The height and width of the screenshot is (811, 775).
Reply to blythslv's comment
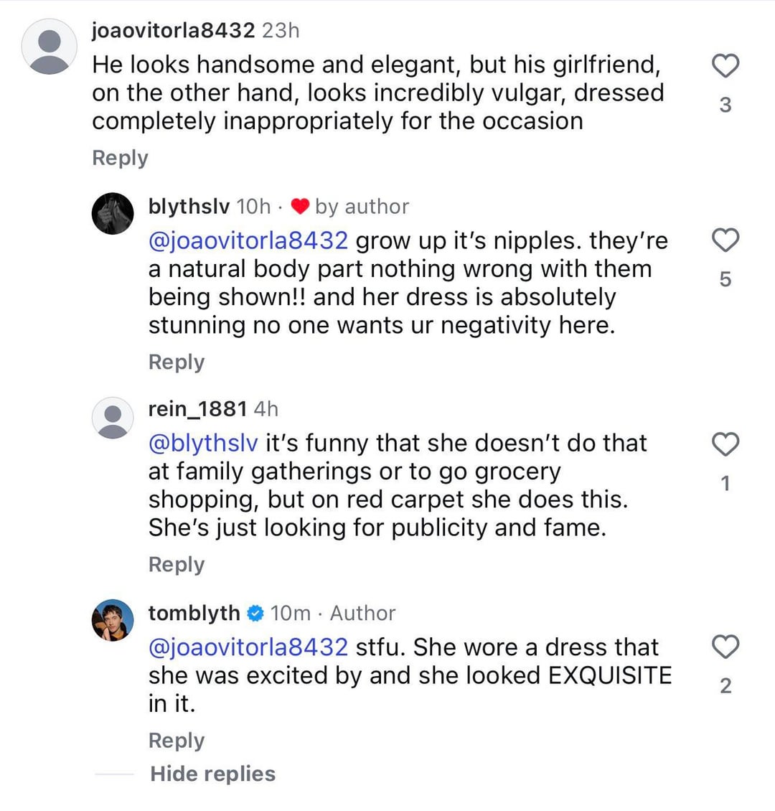click(x=176, y=362)
